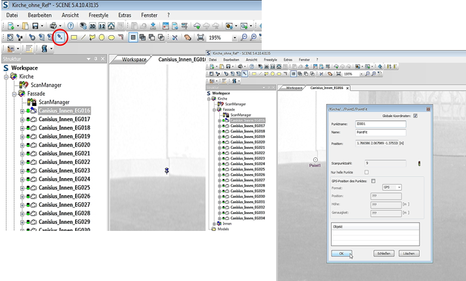The height and width of the screenshot is (281, 466).
Task: Choose the line selection tool in left window
Action: tap(84, 38)
